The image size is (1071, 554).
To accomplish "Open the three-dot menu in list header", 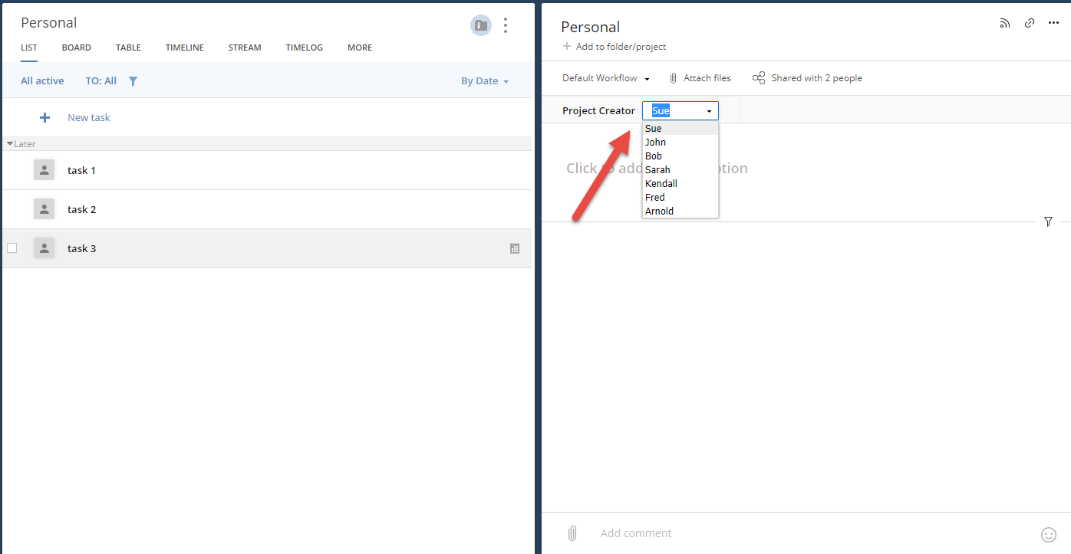I will (506, 25).
